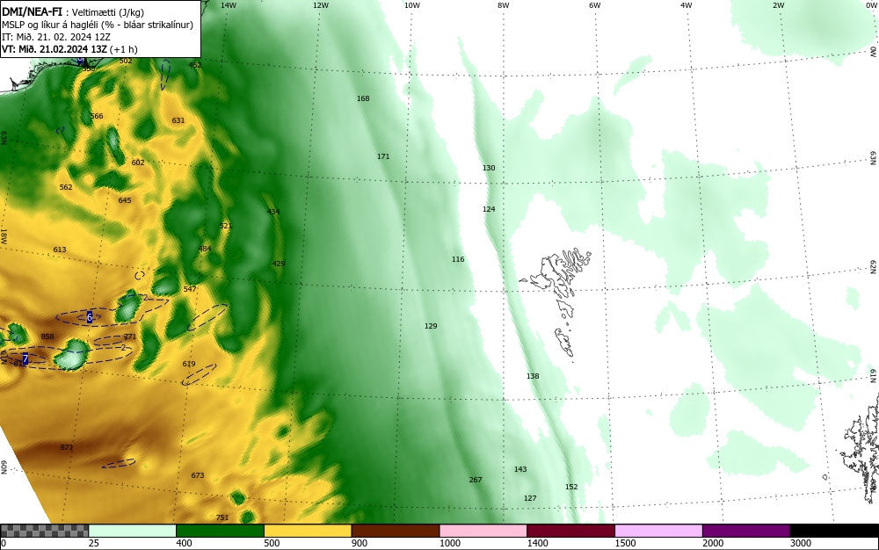Click the map value "127"
This screenshot has width=879, height=550.
tap(530, 498)
